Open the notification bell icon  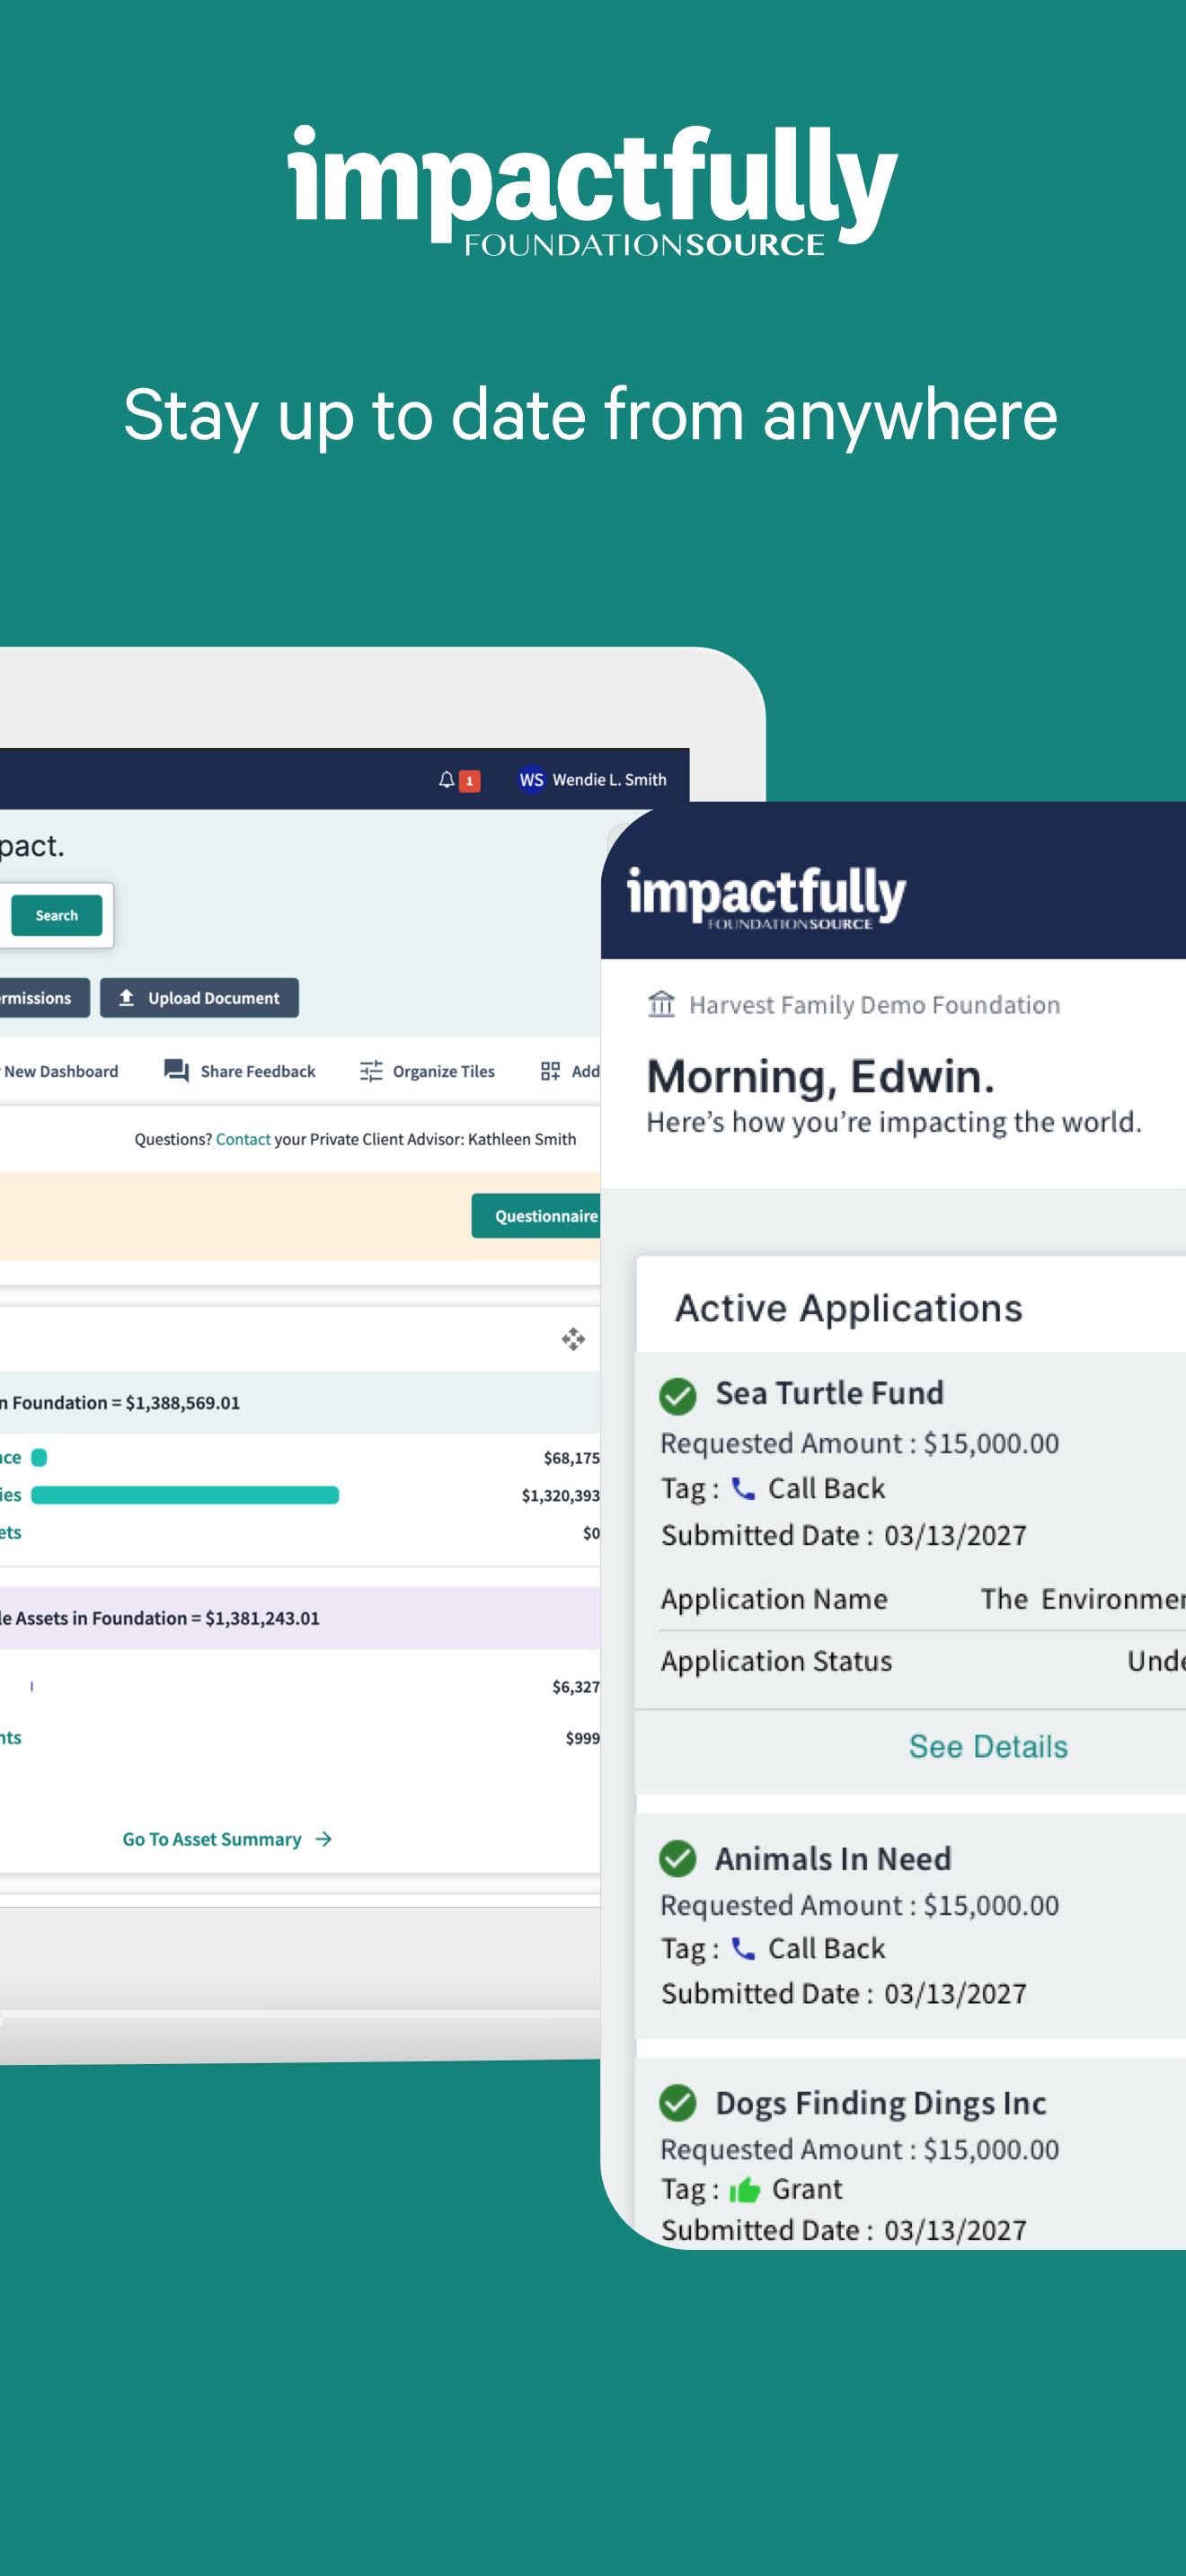coord(446,780)
